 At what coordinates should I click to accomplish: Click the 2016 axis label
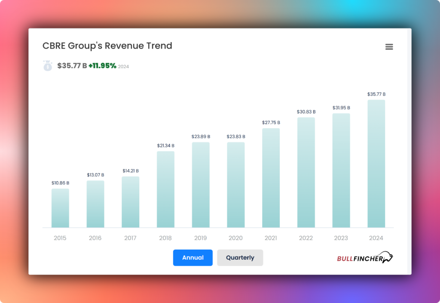pos(95,238)
